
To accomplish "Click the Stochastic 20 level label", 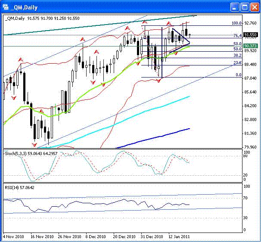I will tap(245, 175).
